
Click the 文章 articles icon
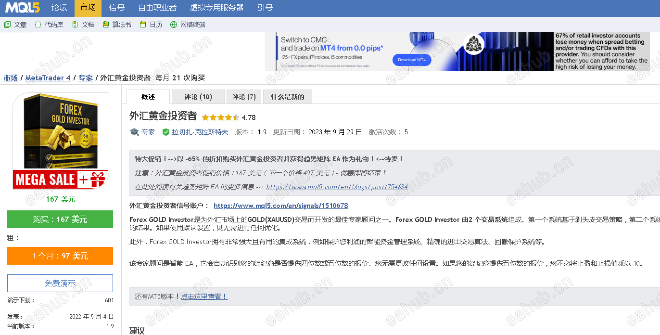point(7,25)
